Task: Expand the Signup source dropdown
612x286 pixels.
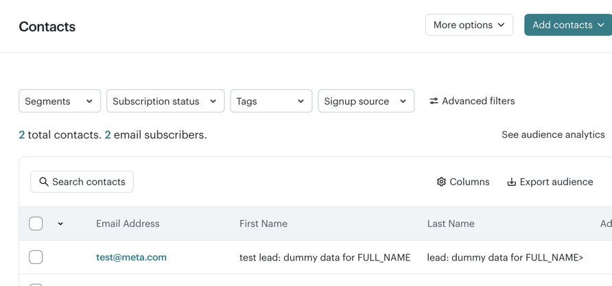Action: (366, 101)
